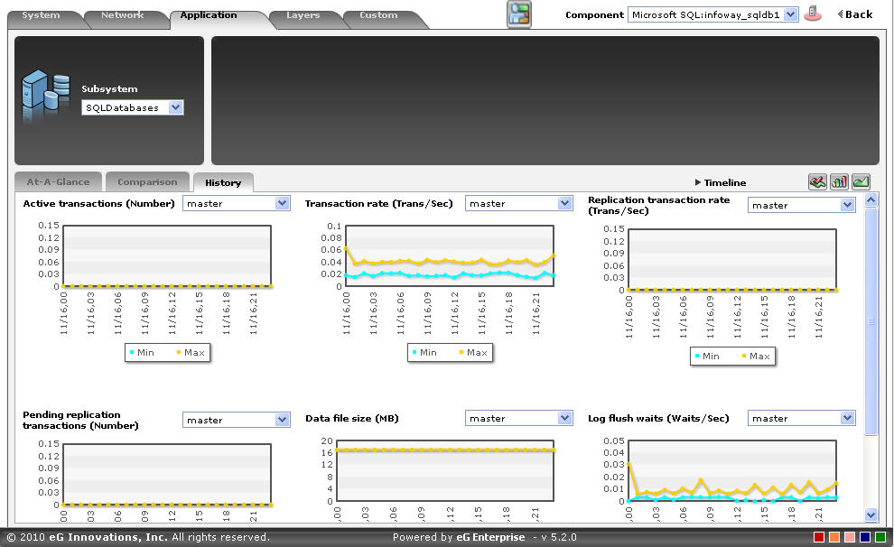The width and height of the screenshot is (894, 547).
Task: Click the green line graph icon near Timeline
Action: [861, 182]
